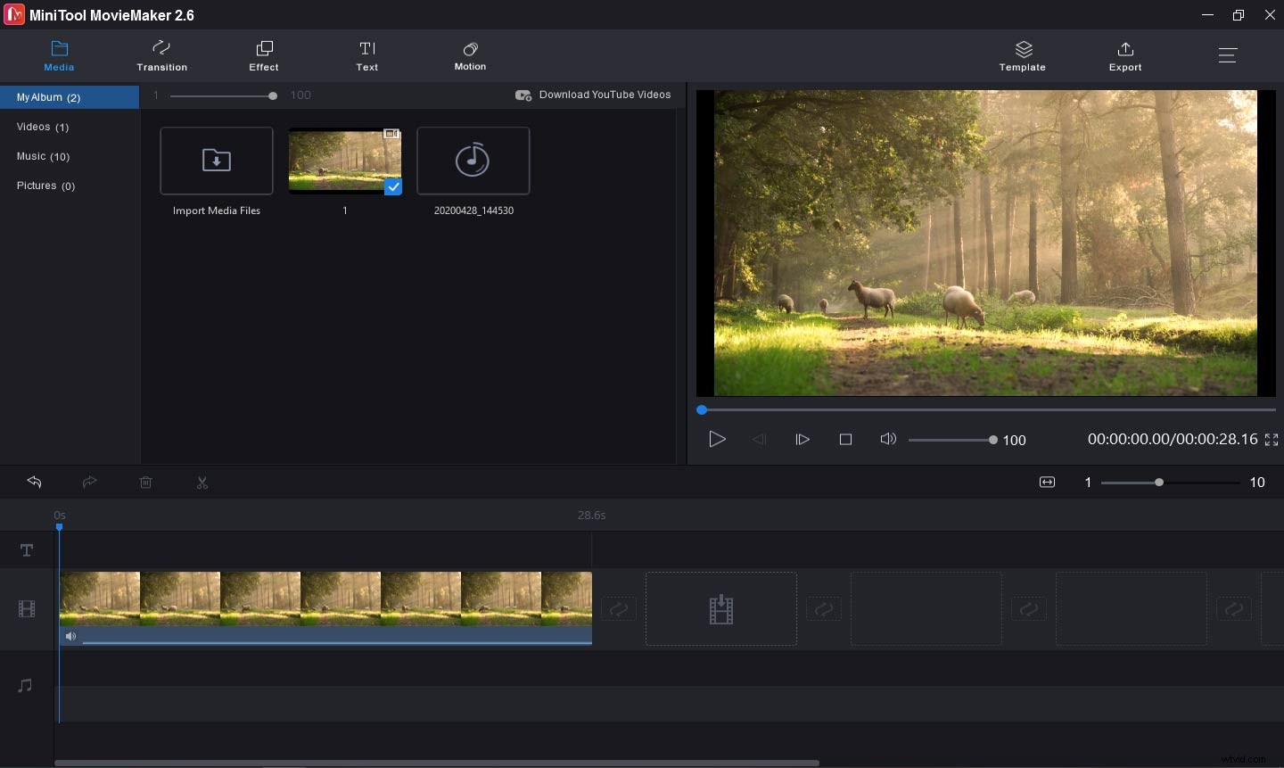Stop playback with the square icon
The height and width of the screenshot is (768, 1284).
click(x=845, y=440)
